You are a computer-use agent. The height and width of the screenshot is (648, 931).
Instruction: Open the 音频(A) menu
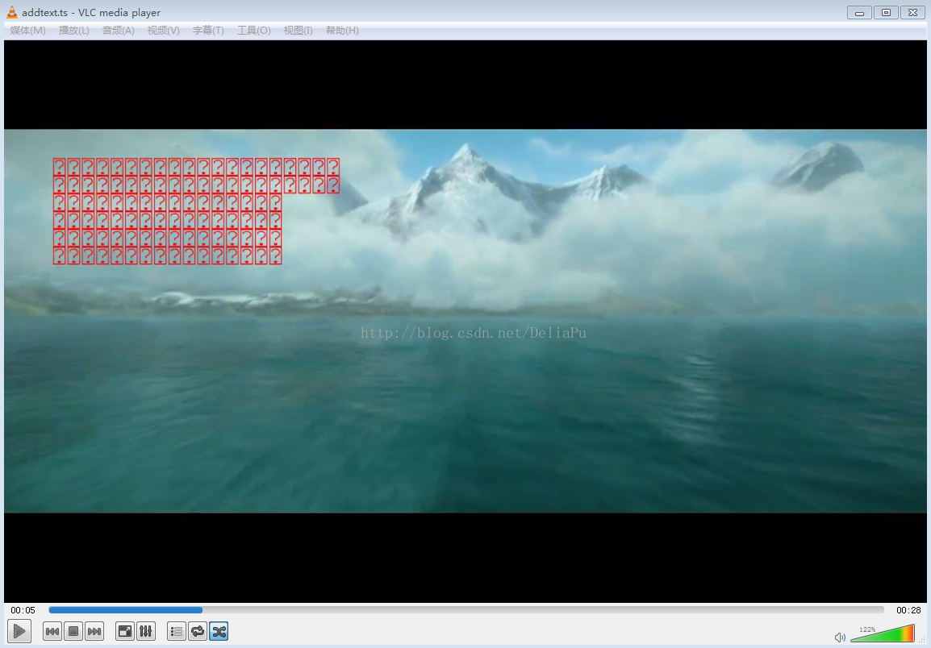(x=118, y=31)
